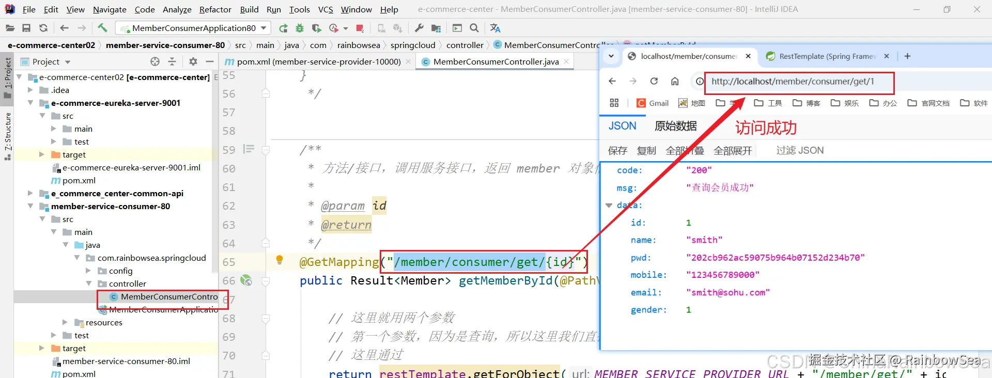Click Select Opened File crosshair icon

click(x=155, y=61)
